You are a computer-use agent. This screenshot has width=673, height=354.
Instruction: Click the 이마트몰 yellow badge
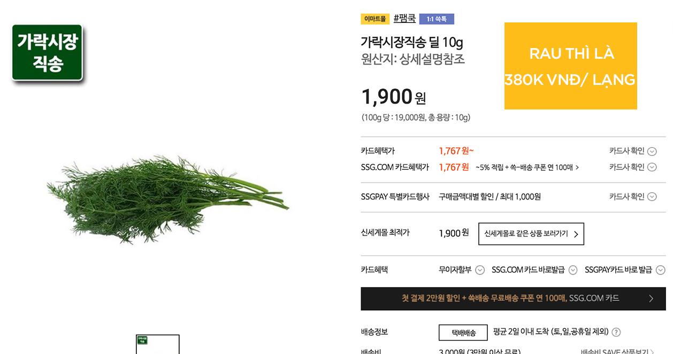coord(375,19)
